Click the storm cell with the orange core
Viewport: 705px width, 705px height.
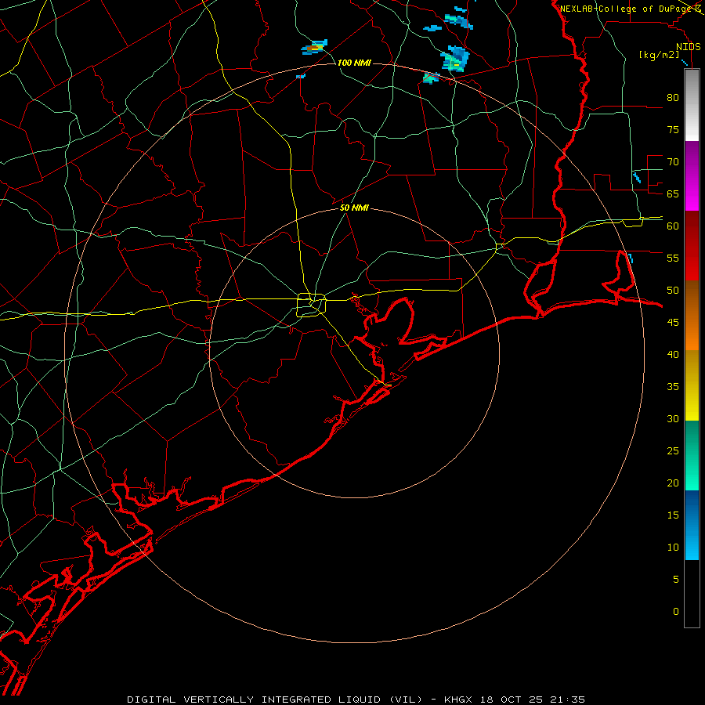(315, 47)
